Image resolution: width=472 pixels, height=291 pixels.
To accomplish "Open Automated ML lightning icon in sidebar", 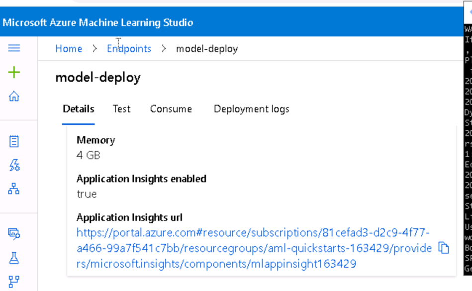I will (x=14, y=165).
